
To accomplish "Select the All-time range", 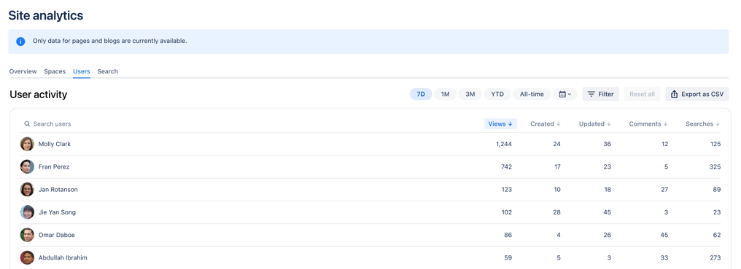I will (x=532, y=95).
